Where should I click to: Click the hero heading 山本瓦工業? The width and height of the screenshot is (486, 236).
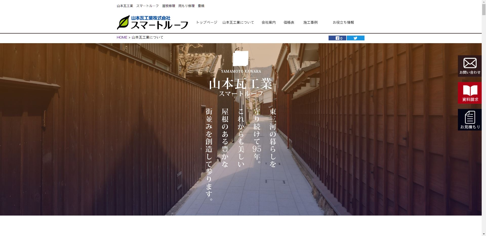click(241, 84)
